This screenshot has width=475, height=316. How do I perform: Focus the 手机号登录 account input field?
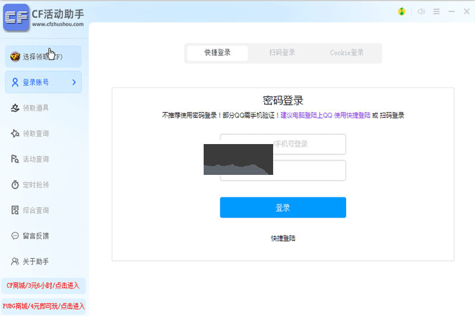coord(283,144)
